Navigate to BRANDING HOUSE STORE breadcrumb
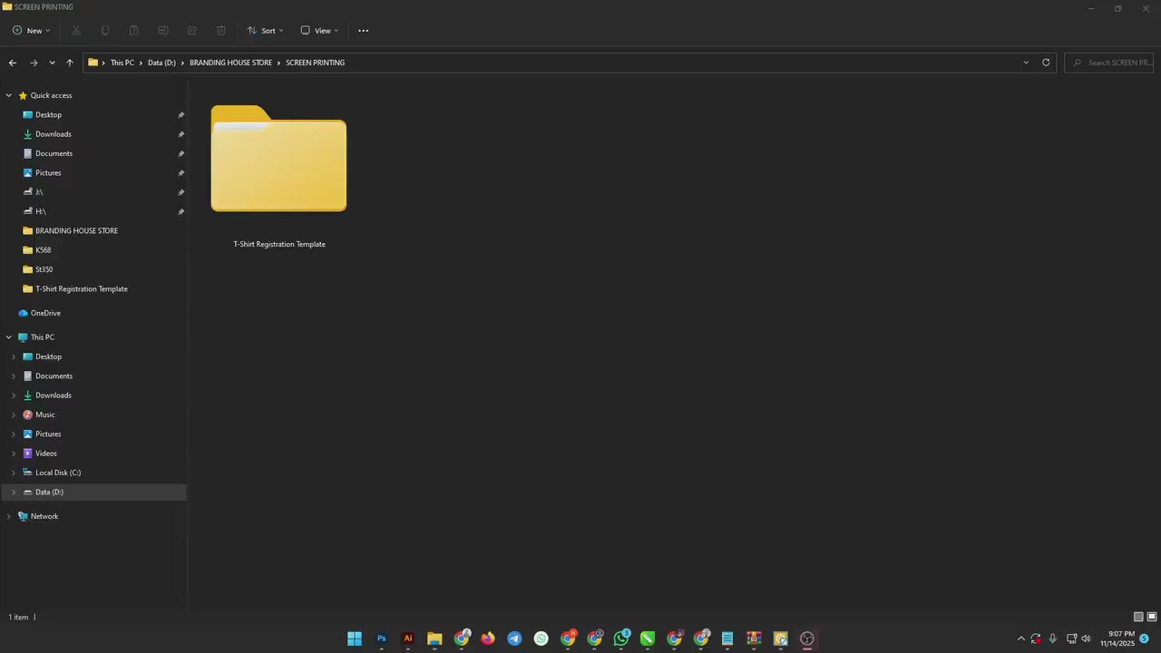The width and height of the screenshot is (1161, 653). click(230, 63)
